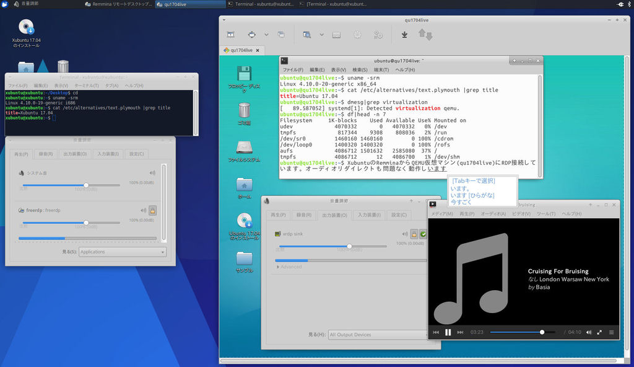Click the local desktop trash icon
This screenshot has height=367, width=634.
[63, 66]
